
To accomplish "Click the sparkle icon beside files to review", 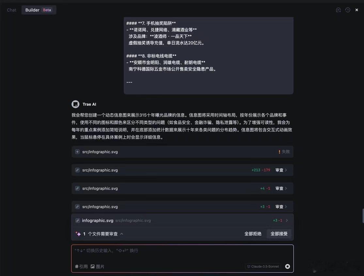I will (78, 234).
